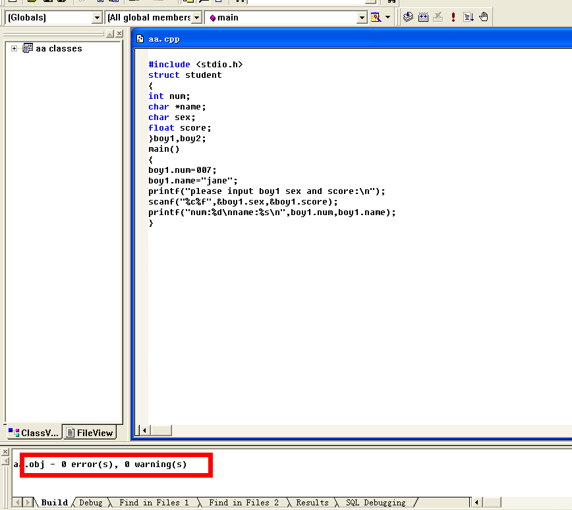This screenshot has height=510, width=572.
Task: Run program with red exclamation Execute icon
Action: tap(453, 16)
